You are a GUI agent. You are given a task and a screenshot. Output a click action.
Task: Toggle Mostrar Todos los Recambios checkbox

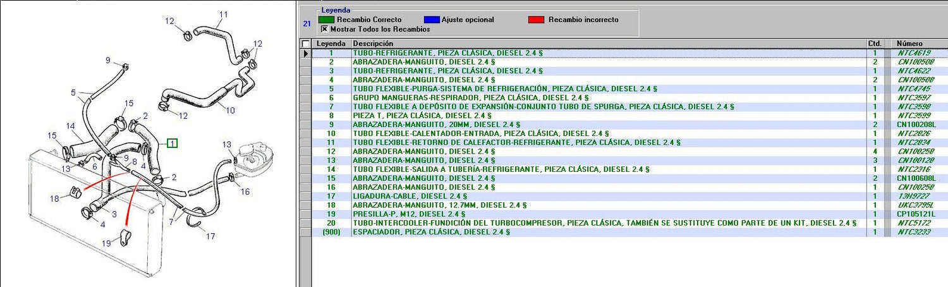coord(325,29)
